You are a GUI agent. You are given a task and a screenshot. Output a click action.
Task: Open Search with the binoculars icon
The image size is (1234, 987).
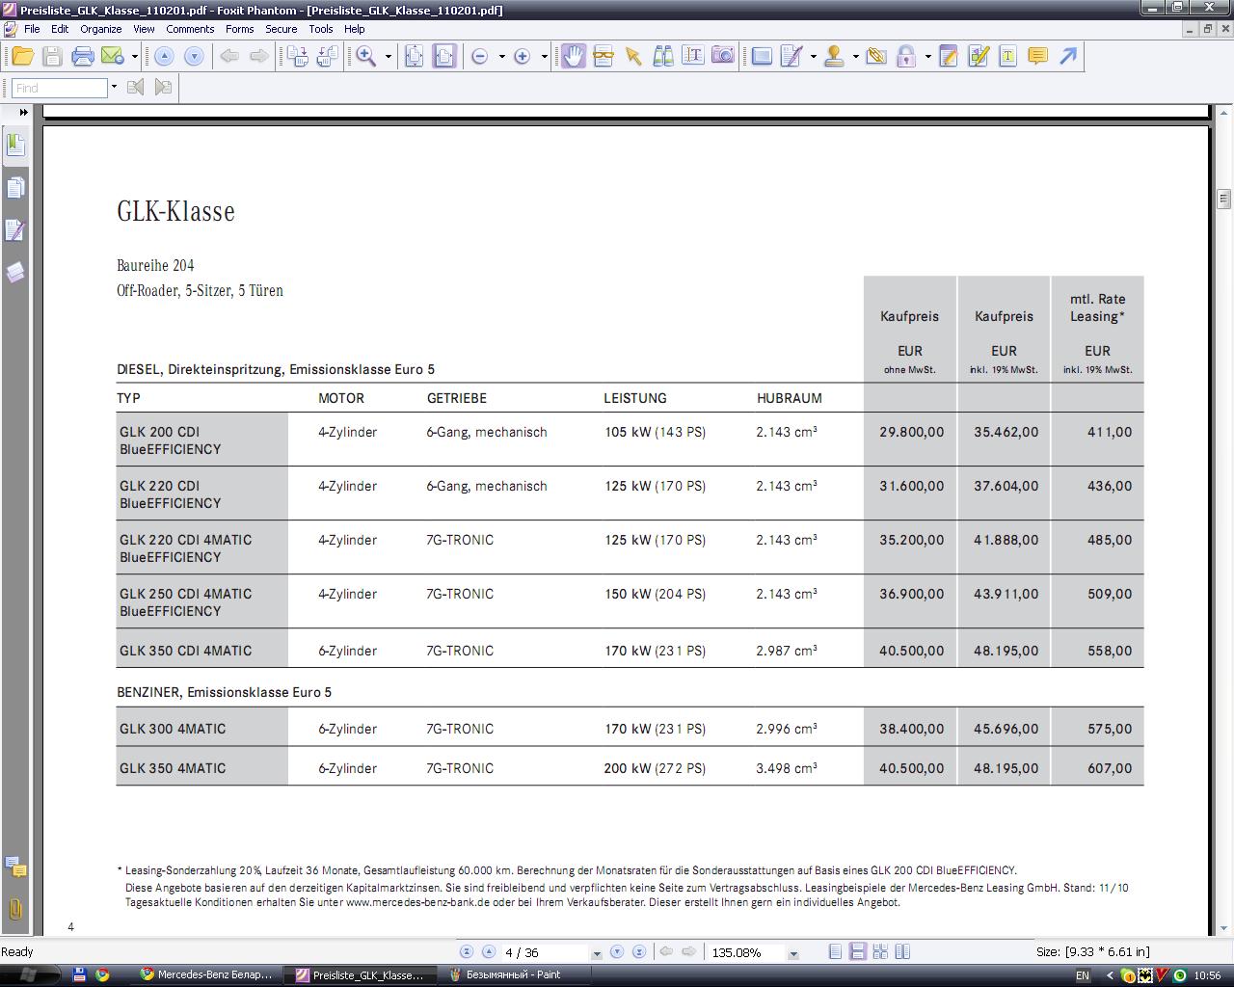click(663, 57)
